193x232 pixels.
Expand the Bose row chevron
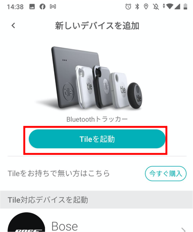[183, 230]
